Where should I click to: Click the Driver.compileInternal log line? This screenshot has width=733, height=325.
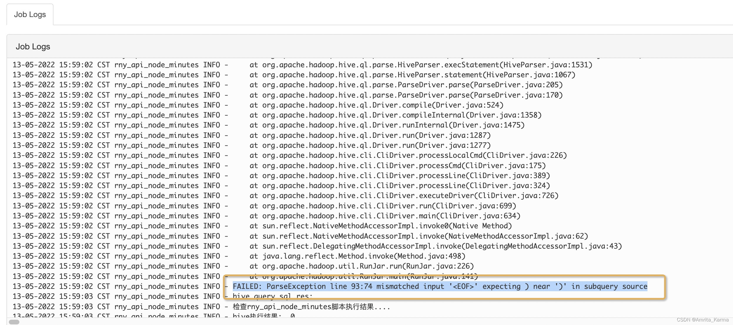395,115
